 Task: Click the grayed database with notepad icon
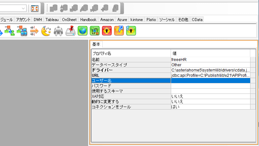pos(53,8)
